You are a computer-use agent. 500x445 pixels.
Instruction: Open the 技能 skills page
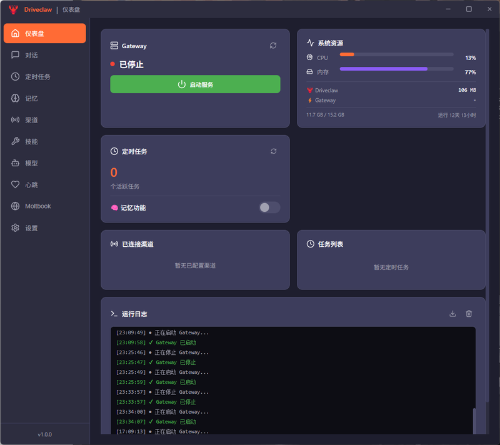coord(44,141)
